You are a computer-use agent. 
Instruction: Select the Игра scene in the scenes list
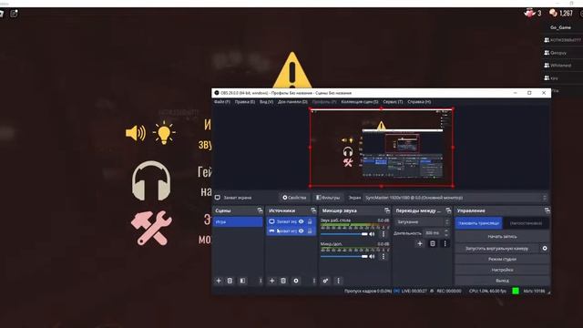click(x=238, y=222)
